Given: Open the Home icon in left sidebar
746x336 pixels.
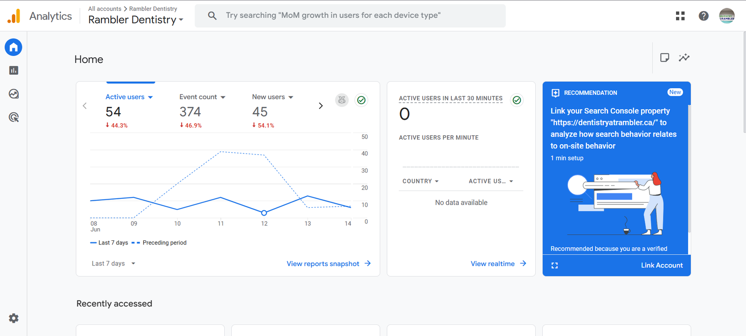Looking at the screenshot, I should (x=14, y=47).
